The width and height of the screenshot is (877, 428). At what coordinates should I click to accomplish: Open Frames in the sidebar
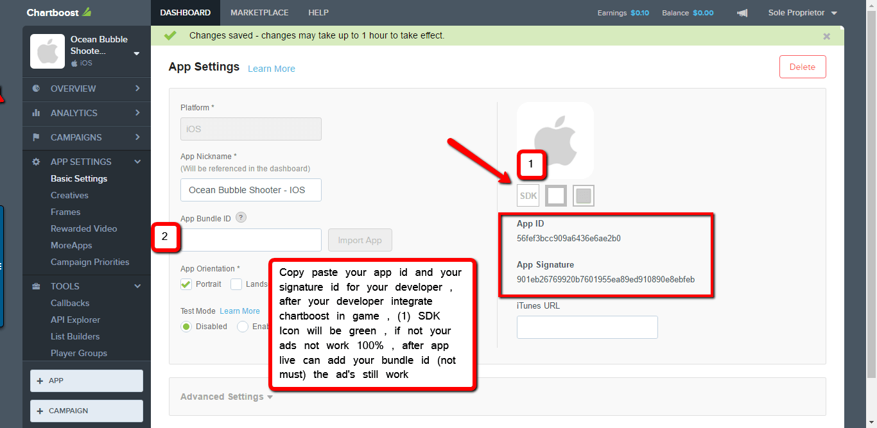[65, 212]
